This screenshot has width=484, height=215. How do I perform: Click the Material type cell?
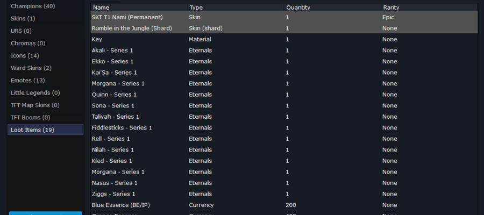pos(200,39)
